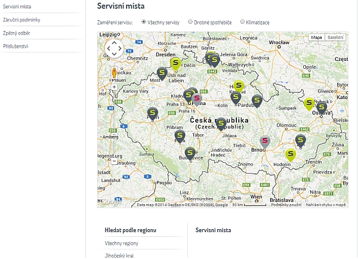
Task: Pan the map up with arrow
Action: (114, 43)
